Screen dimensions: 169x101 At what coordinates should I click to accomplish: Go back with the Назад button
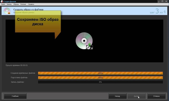coord(117,96)
